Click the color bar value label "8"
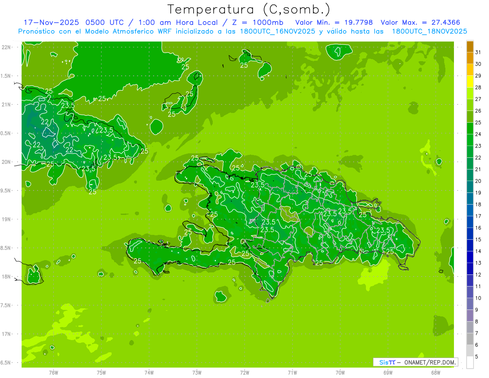Screen dimensions: 489x378 click(x=477, y=321)
